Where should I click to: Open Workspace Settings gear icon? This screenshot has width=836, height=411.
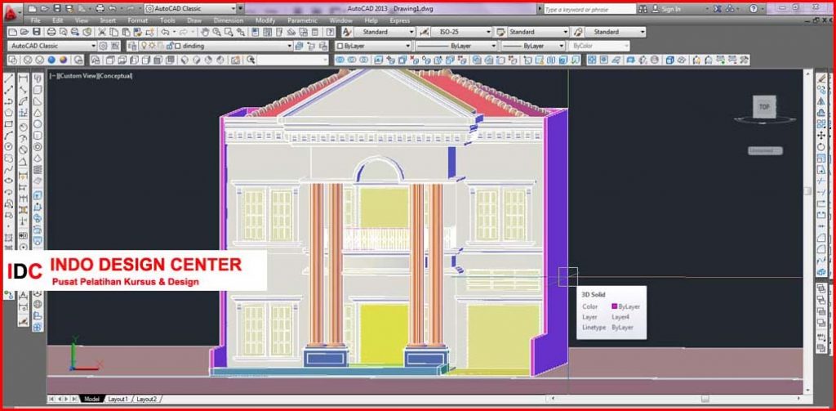click(x=104, y=46)
